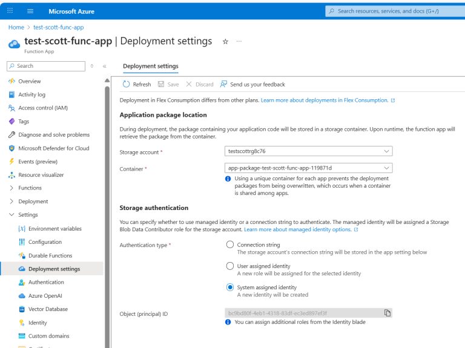Click the Refresh button label

coord(142,85)
